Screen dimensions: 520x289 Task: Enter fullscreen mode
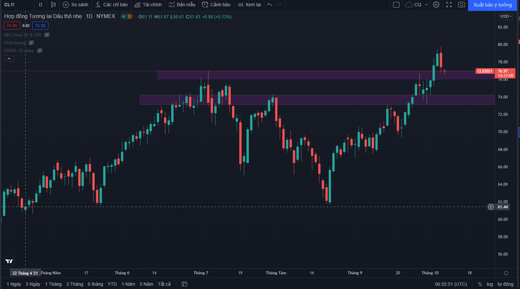(449, 5)
